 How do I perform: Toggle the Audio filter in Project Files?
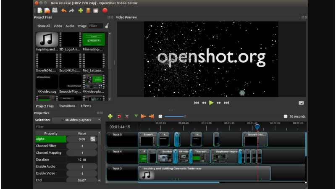coord(70,26)
